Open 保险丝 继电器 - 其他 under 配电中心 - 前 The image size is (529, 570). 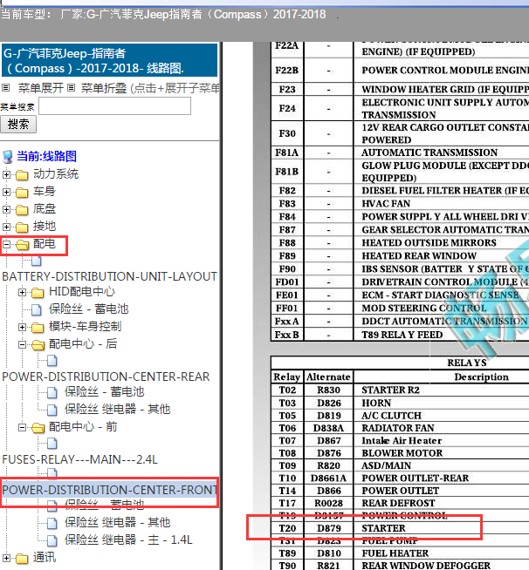pos(118,523)
